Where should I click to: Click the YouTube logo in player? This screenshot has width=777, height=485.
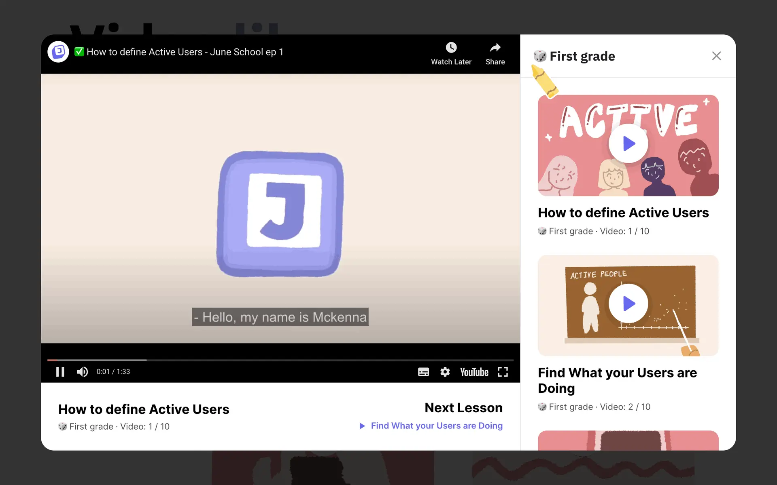coord(474,372)
